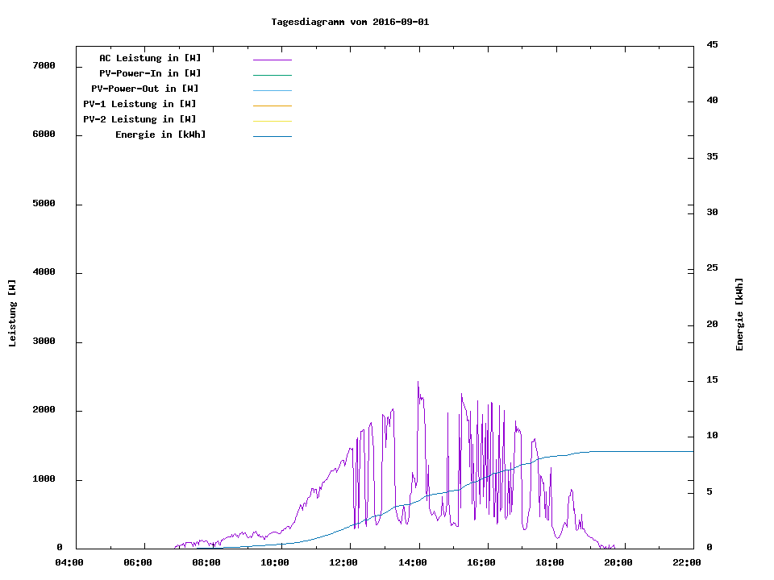Screen dimensions: 774x580
Task: Click the PV-1 Leistung in [W] legend text
Action: [x=139, y=104]
